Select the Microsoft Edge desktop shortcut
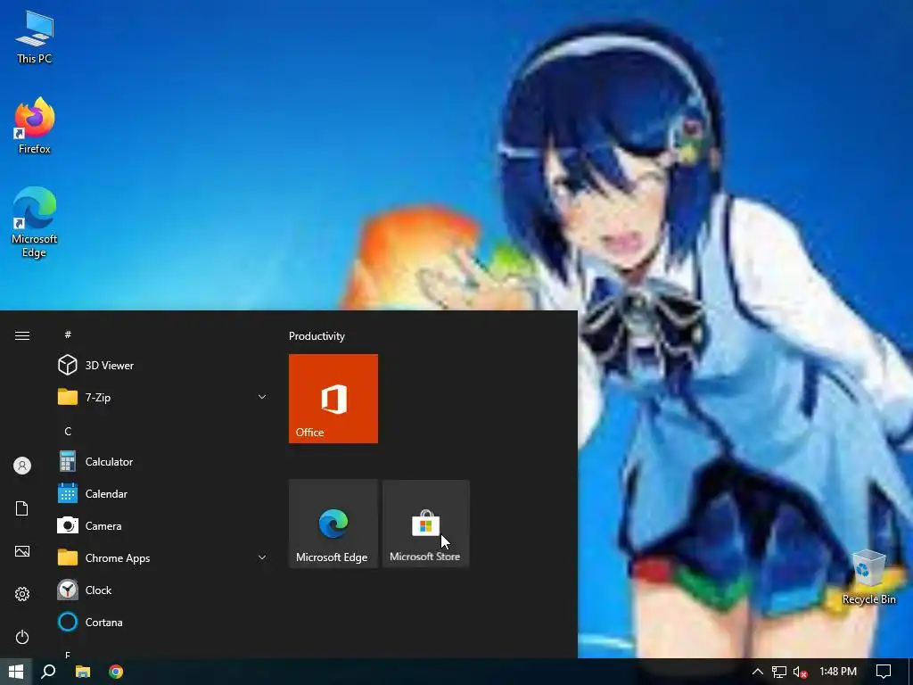The image size is (913, 685). coord(35,222)
